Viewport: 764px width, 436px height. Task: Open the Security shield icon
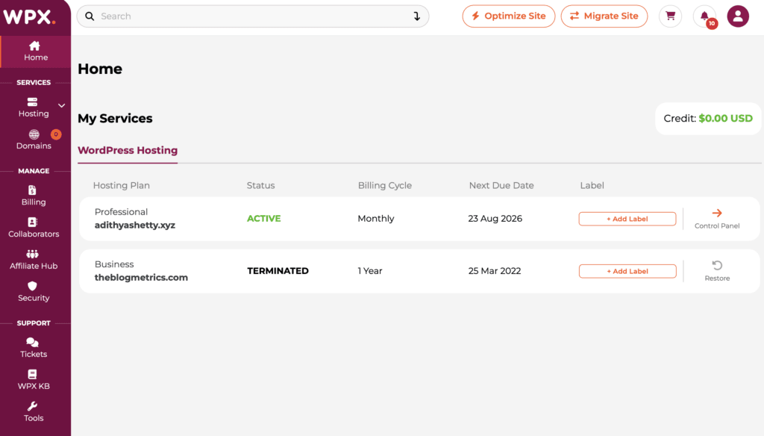(x=32, y=286)
